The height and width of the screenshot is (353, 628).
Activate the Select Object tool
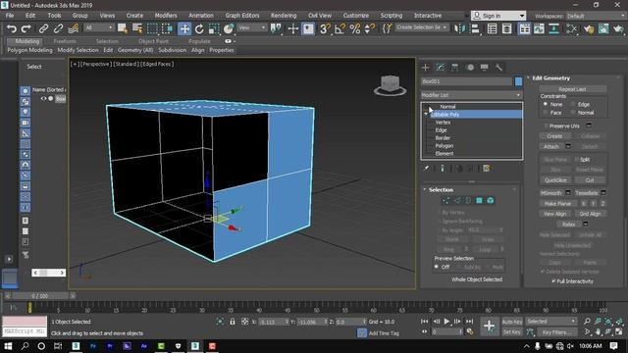122,28
